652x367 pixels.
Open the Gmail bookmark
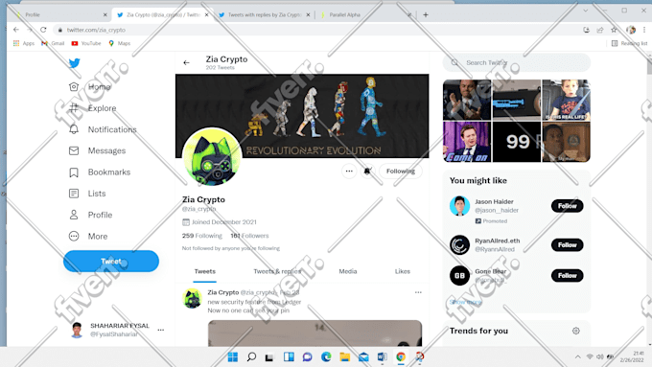click(x=53, y=43)
